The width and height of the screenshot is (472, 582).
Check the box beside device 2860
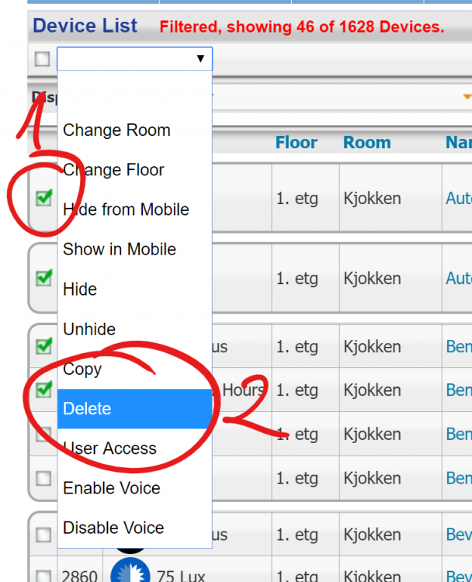[43, 576]
